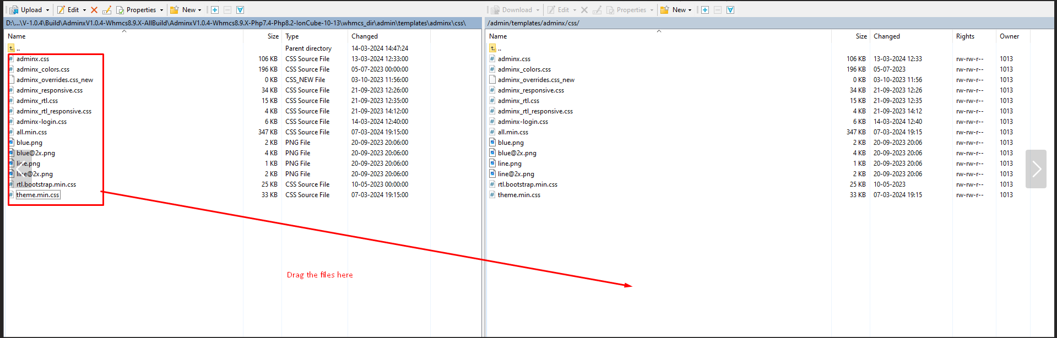Viewport: 1057px width, 338px height.
Task: Sort local files by Size column header
Action: click(x=273, y=36)
